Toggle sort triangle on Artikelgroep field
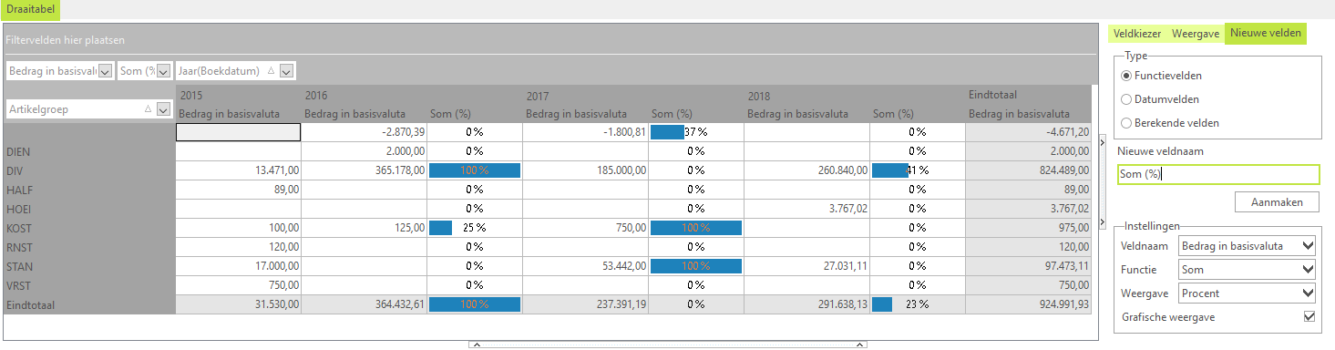This screenshot has width=1335, height=350. [x=148, y=109]
